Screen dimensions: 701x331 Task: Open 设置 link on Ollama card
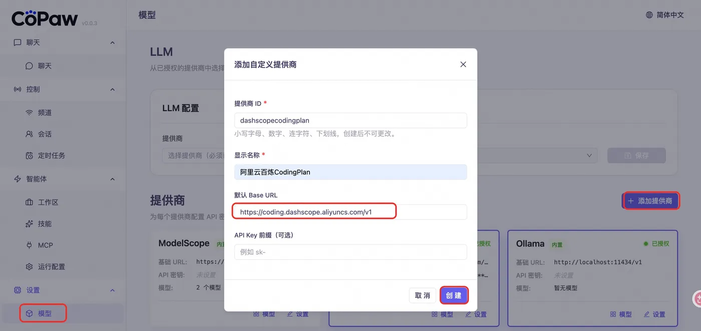[x=654, y=314]
